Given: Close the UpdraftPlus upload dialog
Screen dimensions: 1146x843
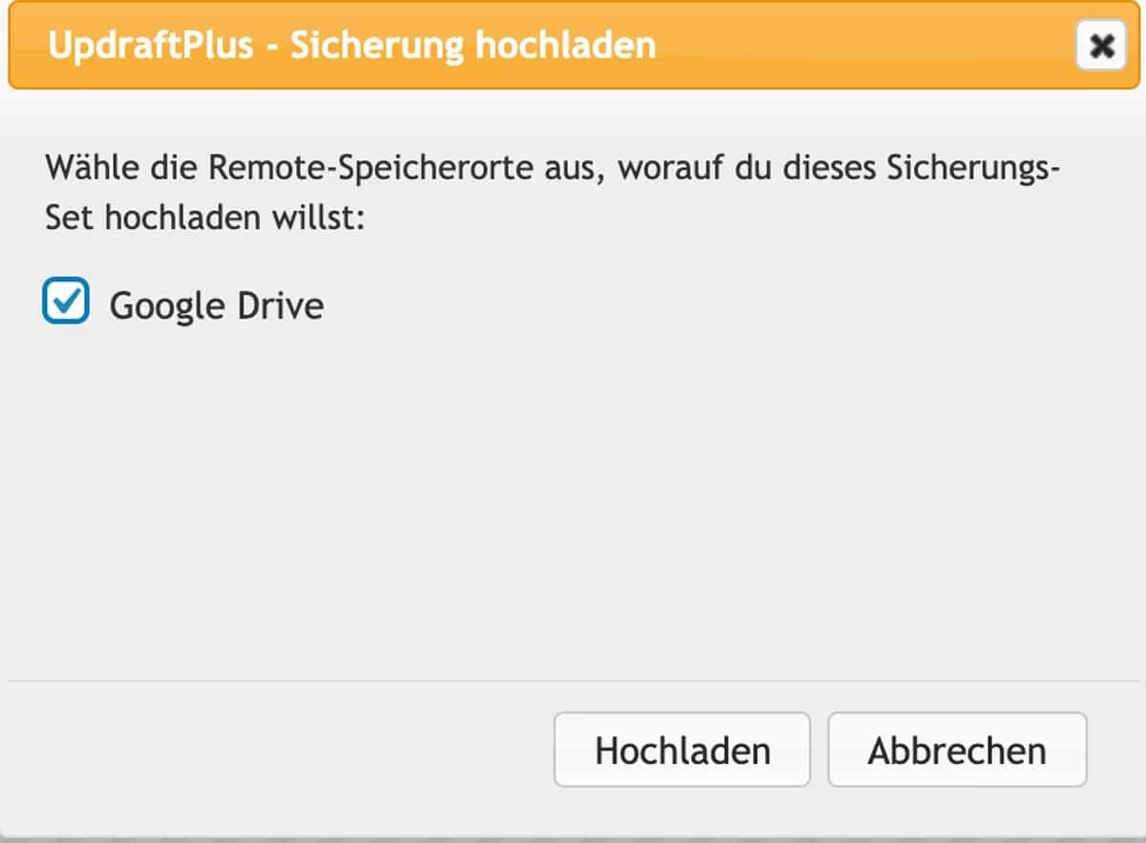Looking at the screenshot, I should click(x=1100, y=46).
